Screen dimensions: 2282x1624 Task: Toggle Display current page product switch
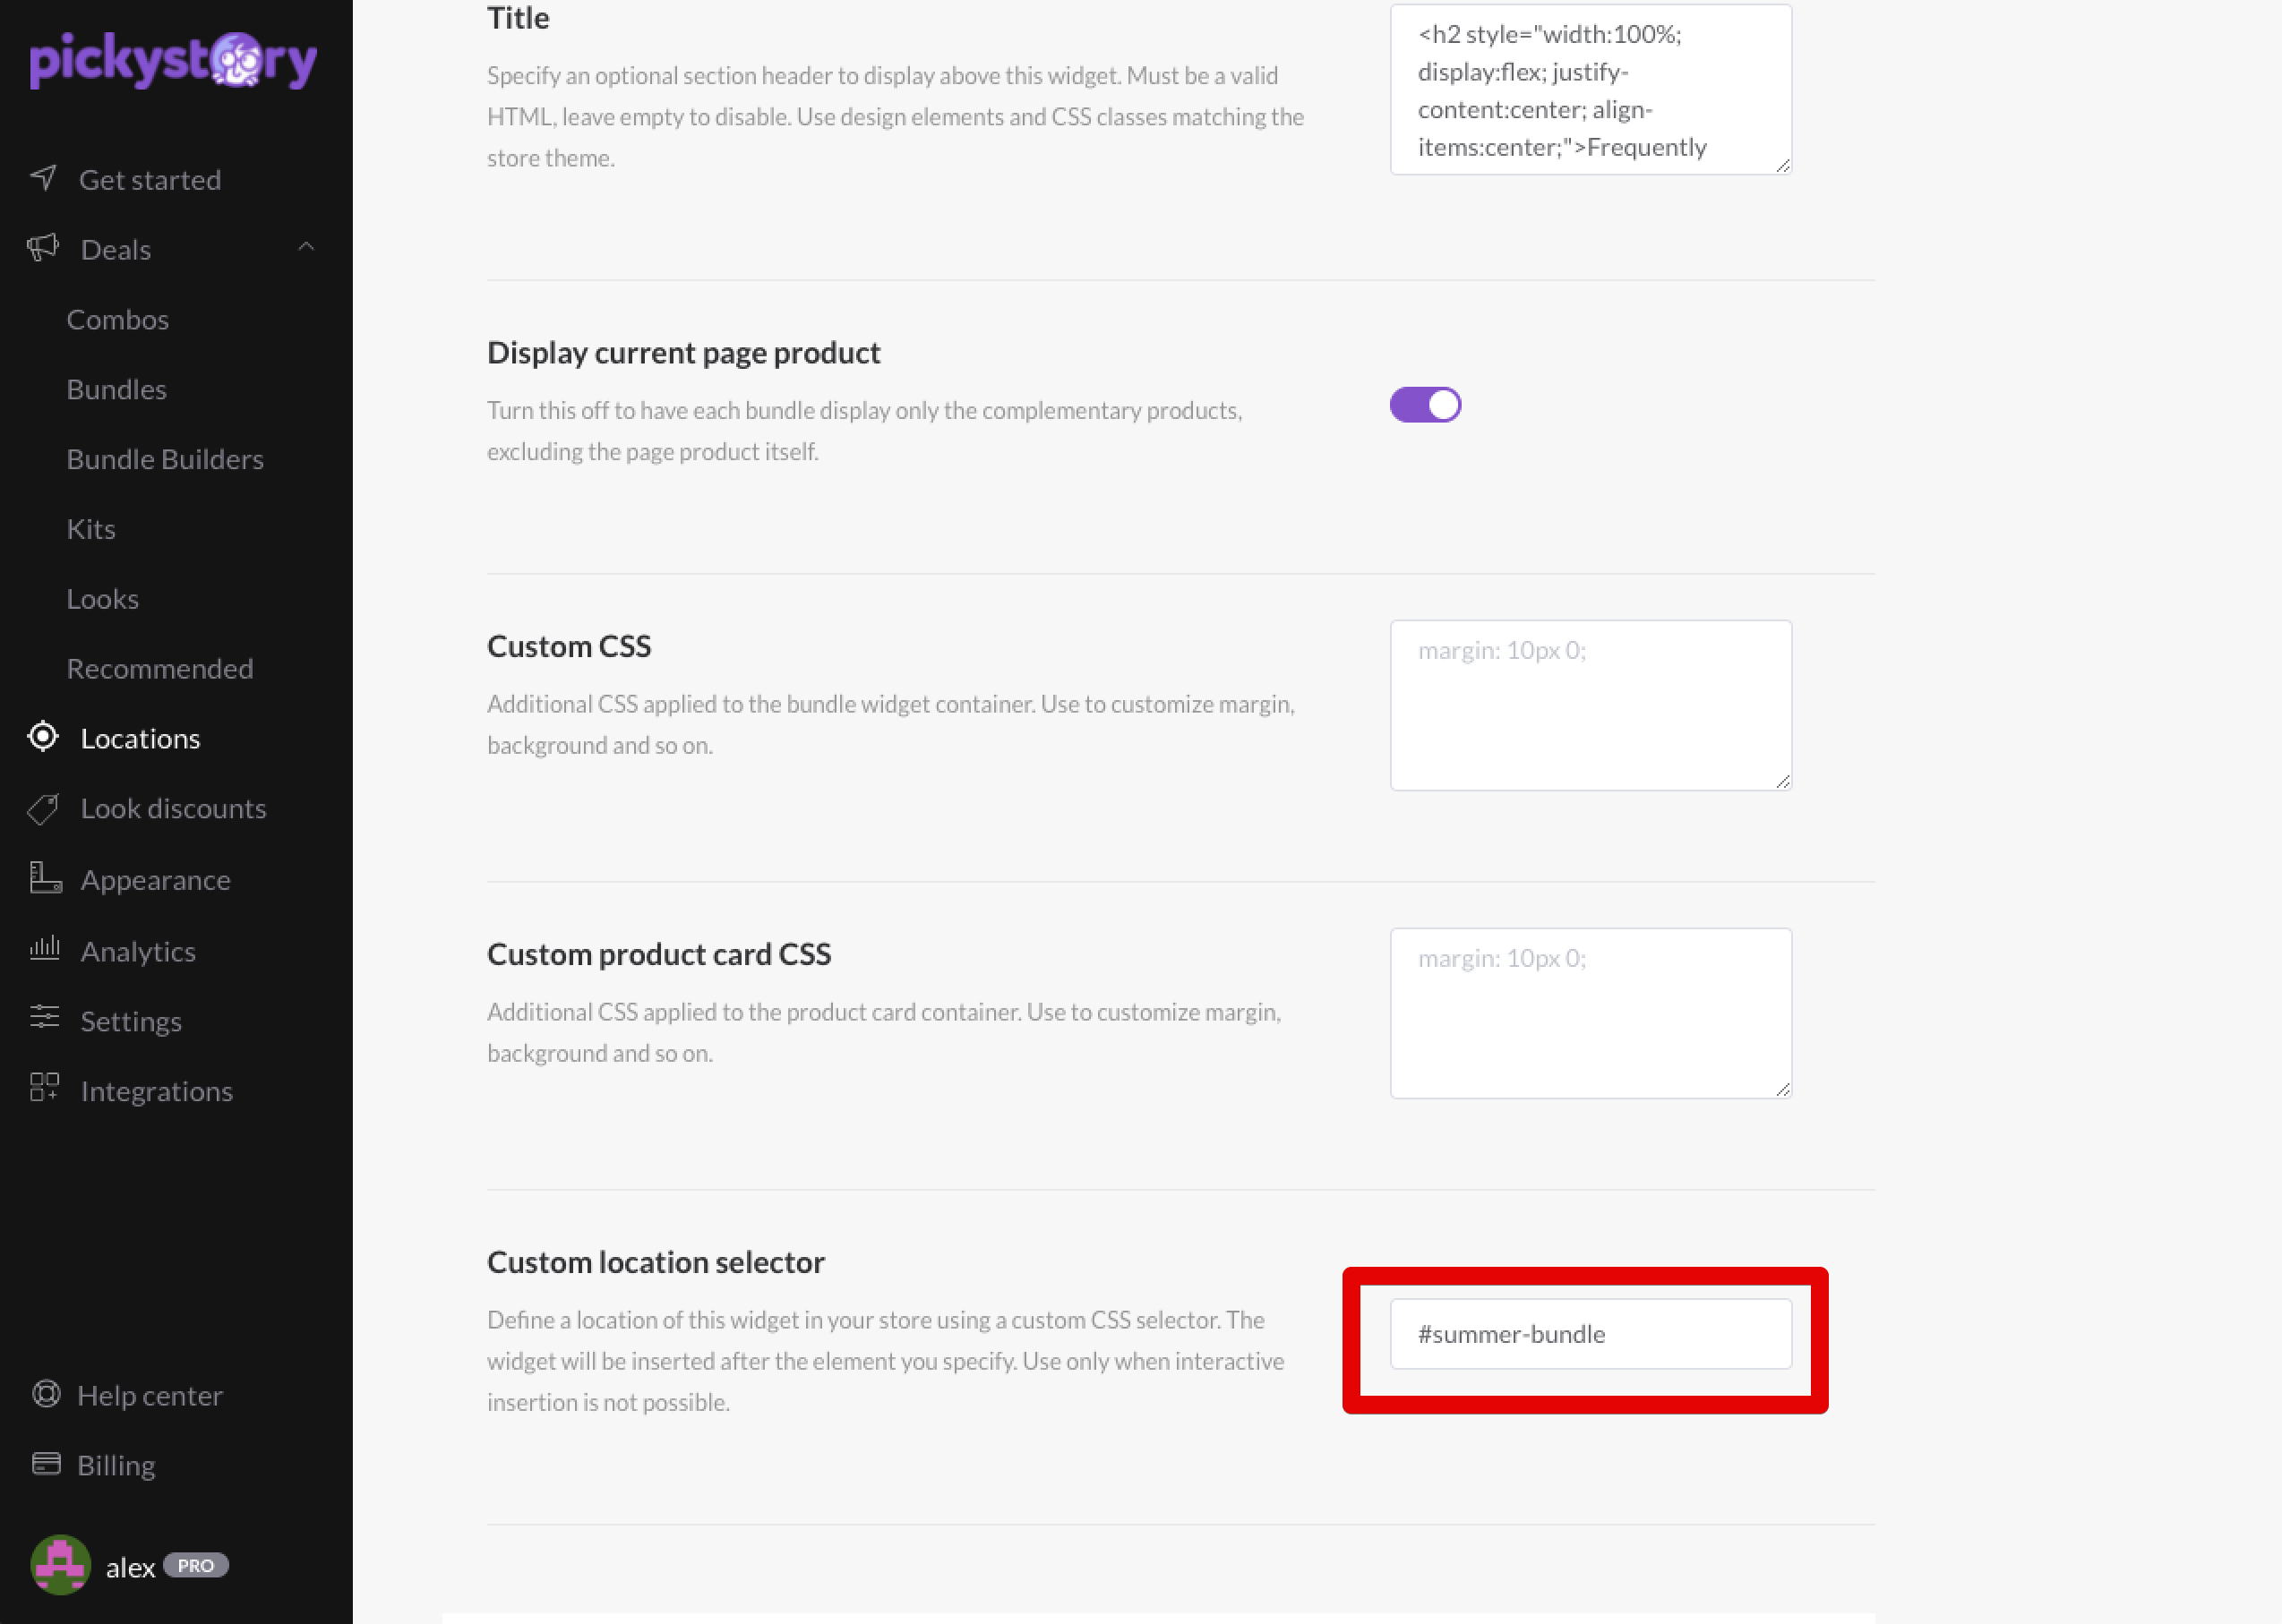[x=1425, y=405]
